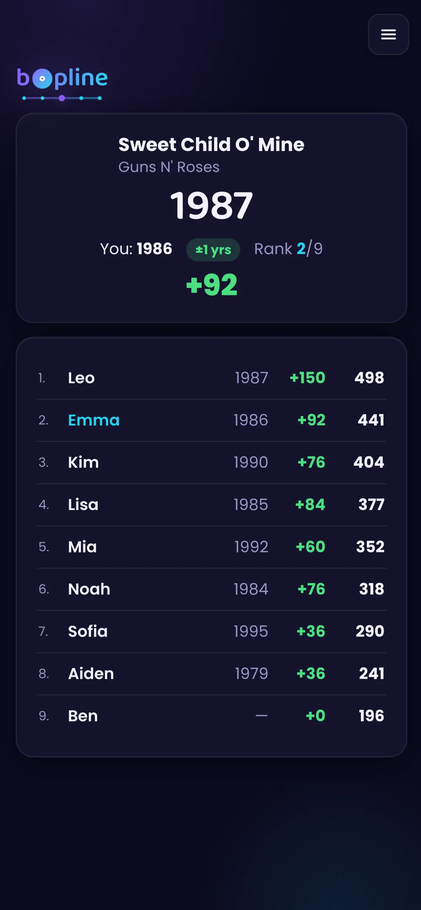
Task: Tap the revealed year 1987
Action: pyautogui.click(x=212, y=205)
